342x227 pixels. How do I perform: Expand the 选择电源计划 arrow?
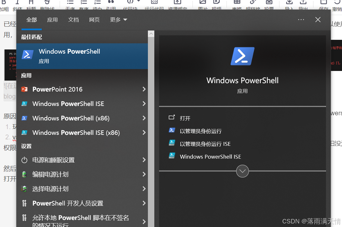click(144, 188)
